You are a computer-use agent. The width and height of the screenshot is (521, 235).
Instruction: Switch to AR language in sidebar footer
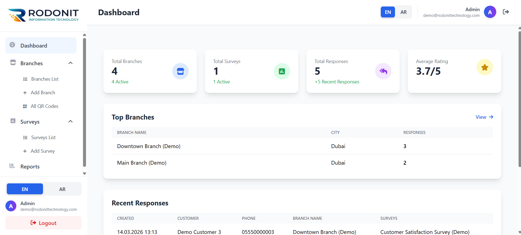pyautogui.click(x=62, y=189)
